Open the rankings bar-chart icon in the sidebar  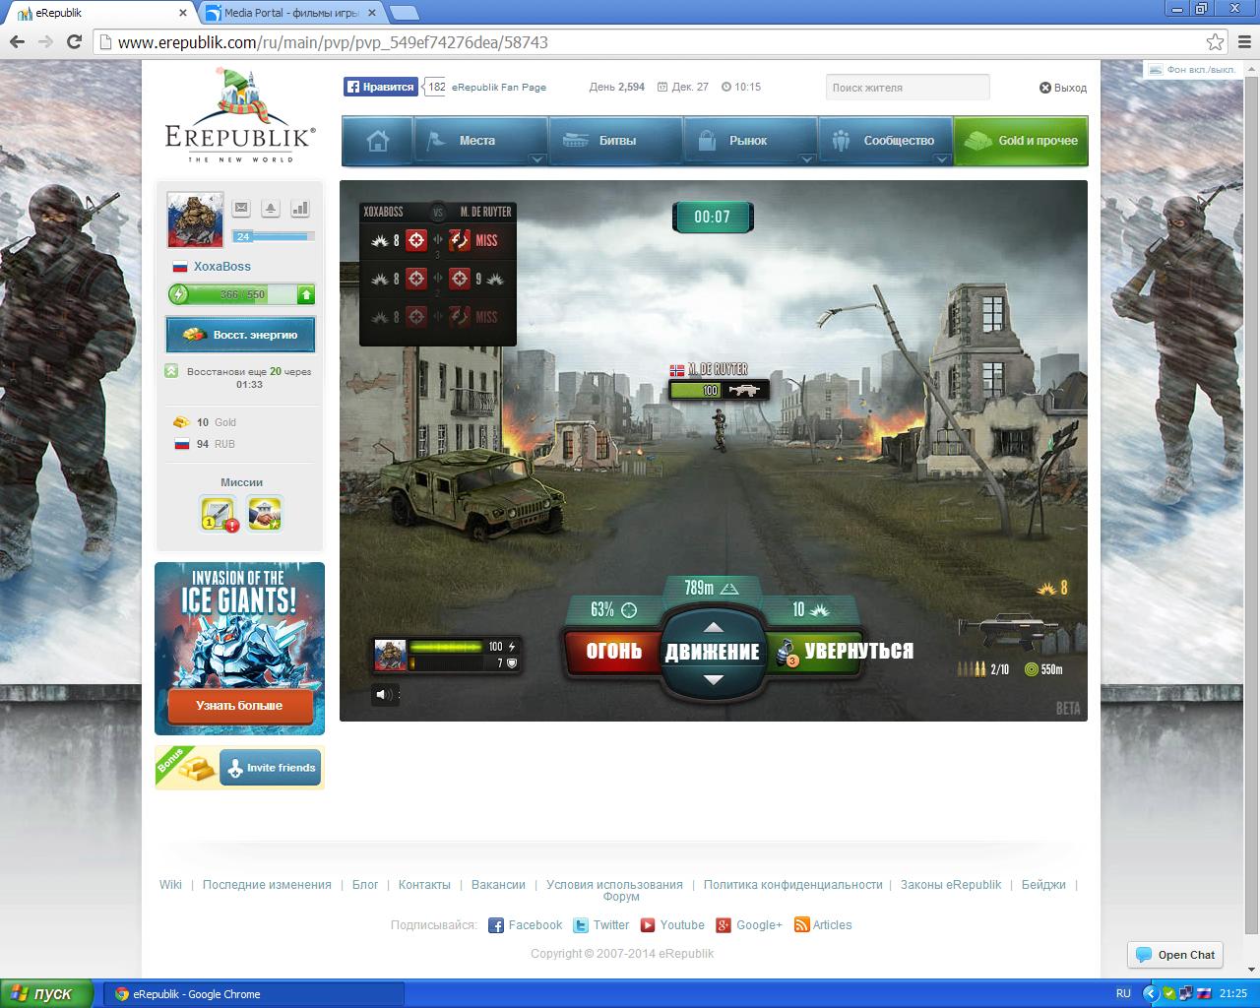[300, 208]
